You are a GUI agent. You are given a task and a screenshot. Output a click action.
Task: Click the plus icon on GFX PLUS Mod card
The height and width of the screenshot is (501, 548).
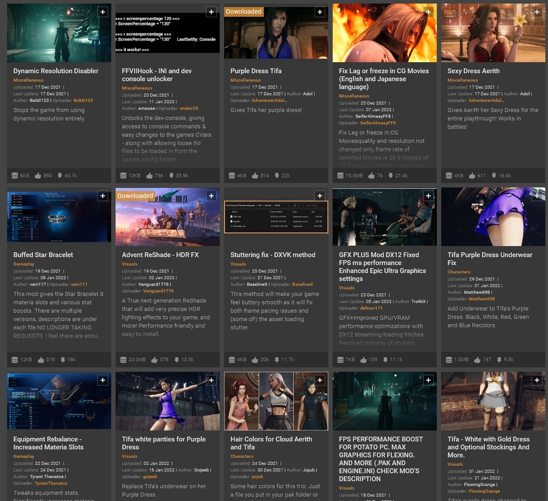point(428,196)
